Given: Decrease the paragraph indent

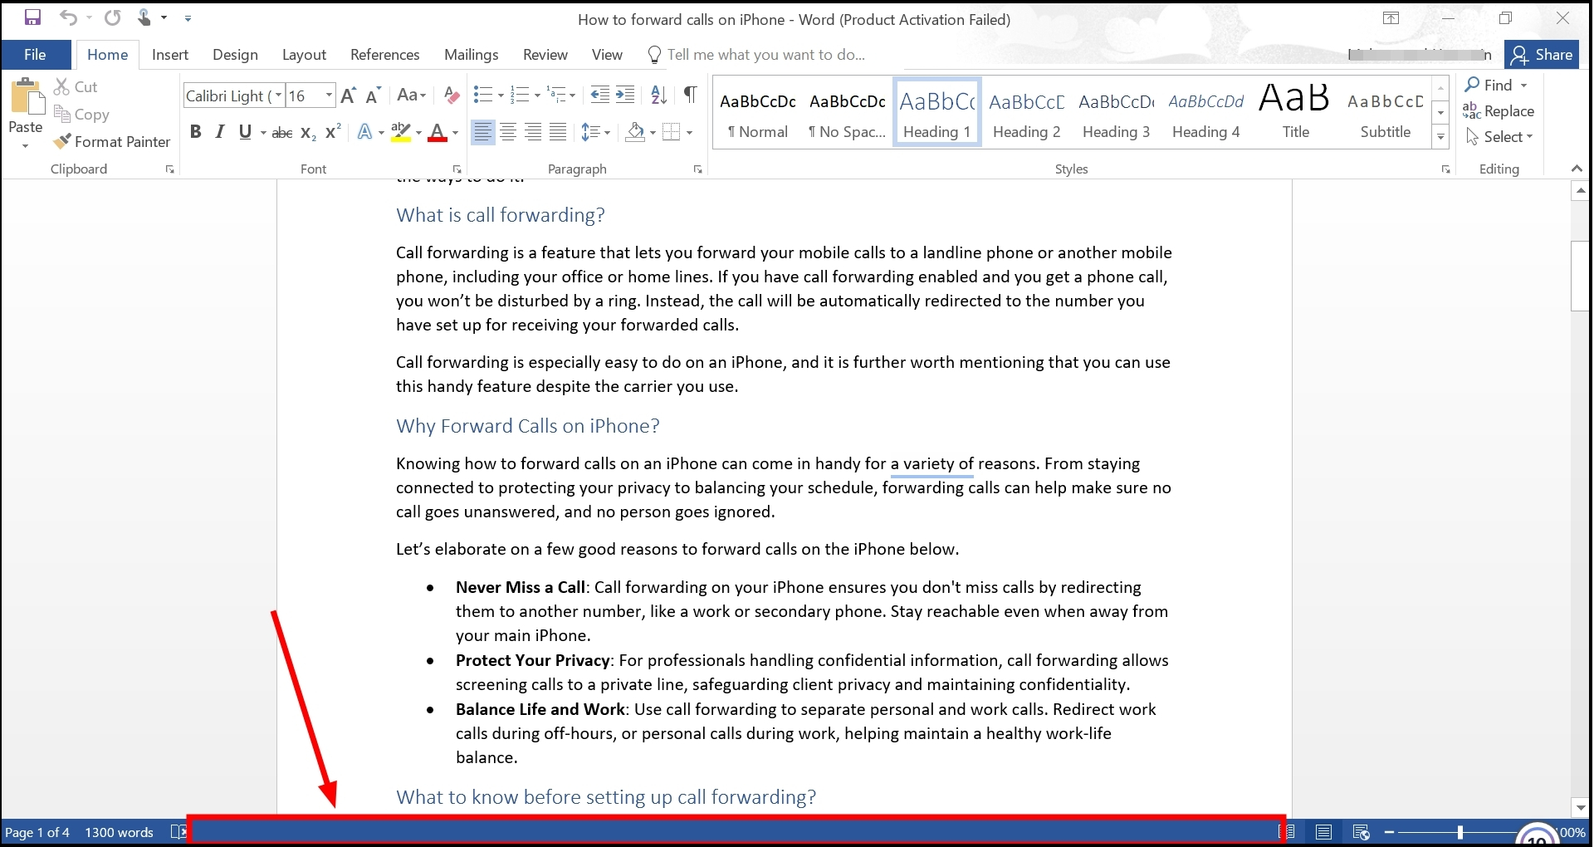Looking at the screenshot, I should click(x=599, y=95).
